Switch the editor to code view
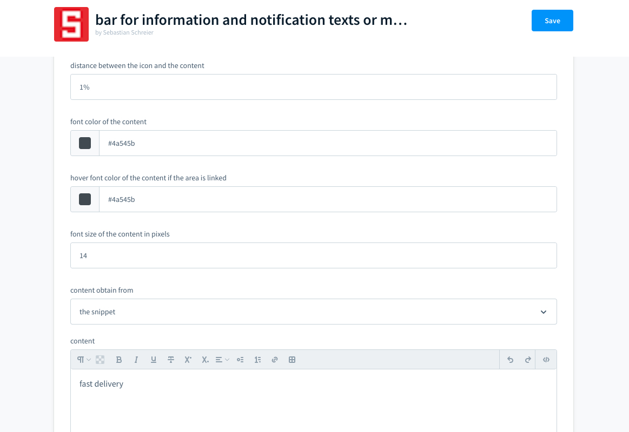Screen dimensions: 629x432 coord(546,360)
